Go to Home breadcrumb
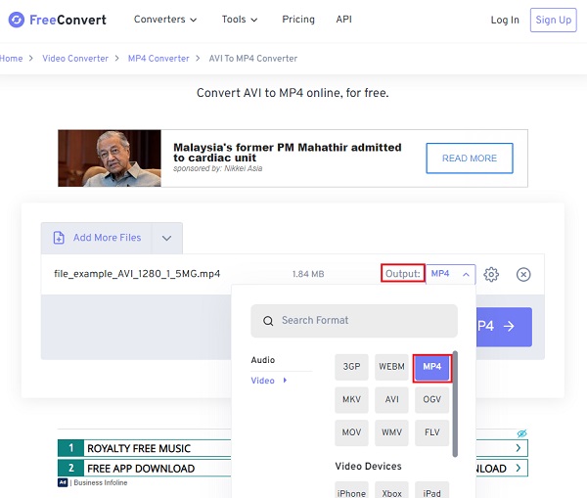 11,59
